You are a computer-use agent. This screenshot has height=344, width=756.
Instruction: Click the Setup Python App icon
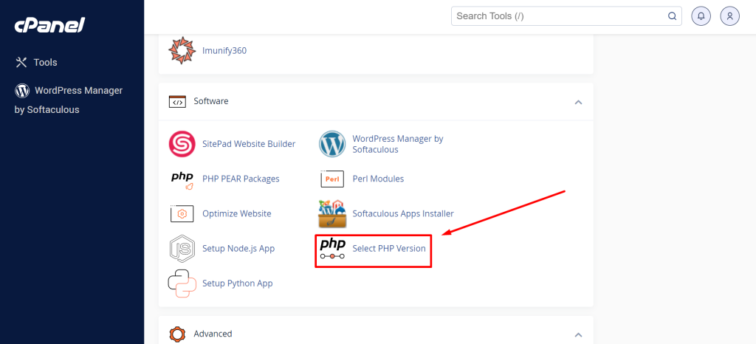(182, 283)
